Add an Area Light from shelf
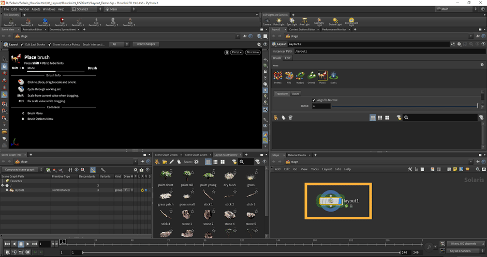 (304, 21)
